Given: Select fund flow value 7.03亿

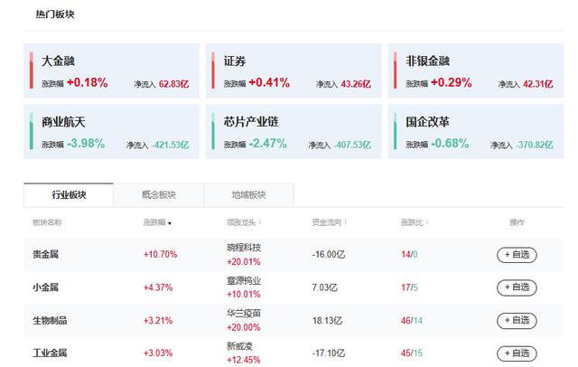Looking at the screenshot, I should (x=325, y=287).
